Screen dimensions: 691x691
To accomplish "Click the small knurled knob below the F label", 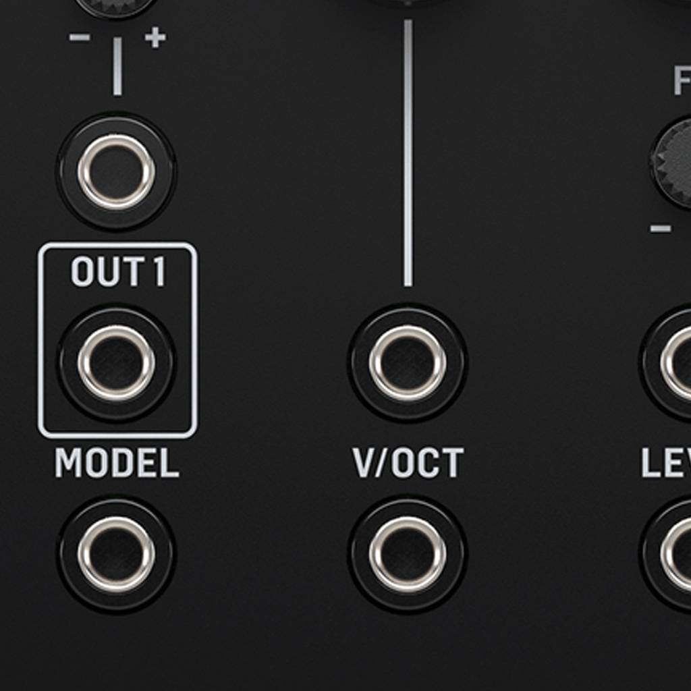I will [671, 162].
